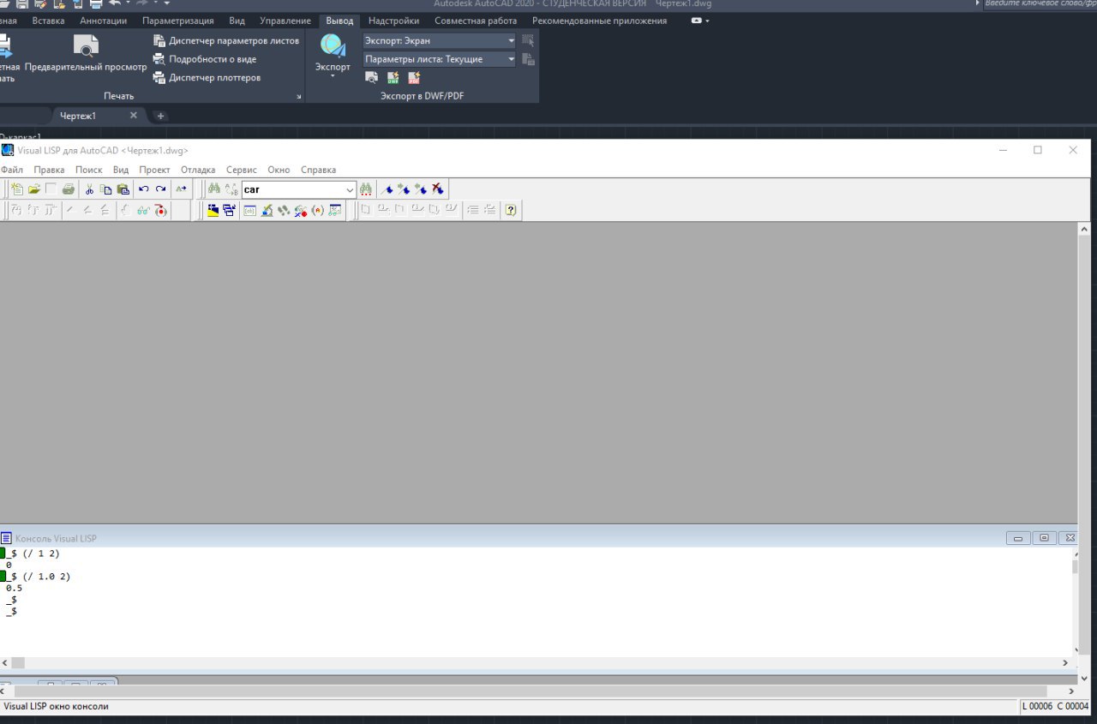Click Подробности о виде
The width and height of the screenshot is (1097, 724).
(205, 59)
